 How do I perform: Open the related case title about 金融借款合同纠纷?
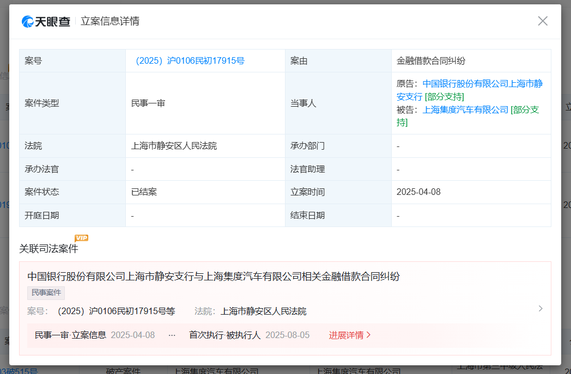[x=214, y=277]
